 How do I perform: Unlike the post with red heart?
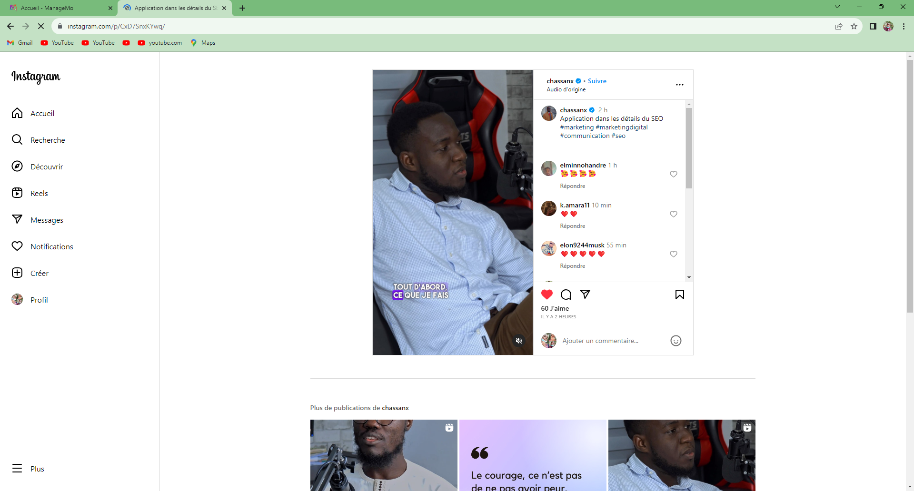(x=547, y=295)
